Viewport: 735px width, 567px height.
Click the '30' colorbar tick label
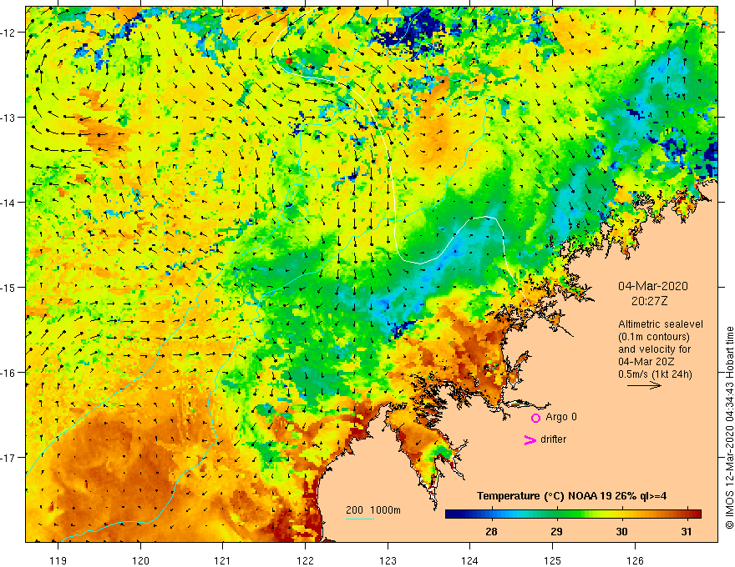(x=621, y=532)
